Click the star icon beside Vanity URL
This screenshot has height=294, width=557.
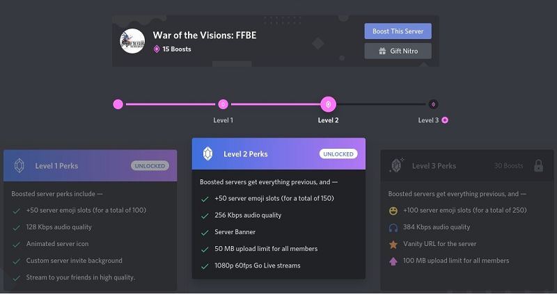(x=393, y=245)
